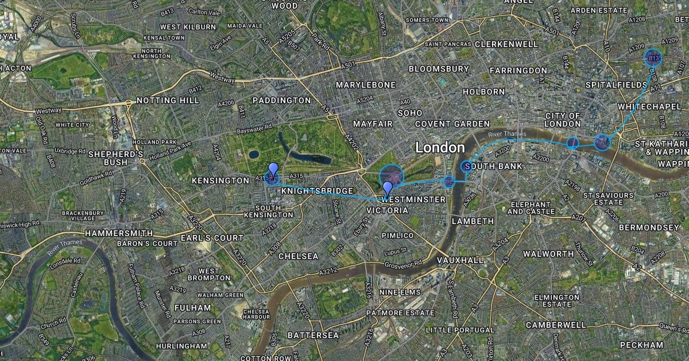The image size is (689, 361).
Task: Select the Covent Garden label
Action: 452,124
